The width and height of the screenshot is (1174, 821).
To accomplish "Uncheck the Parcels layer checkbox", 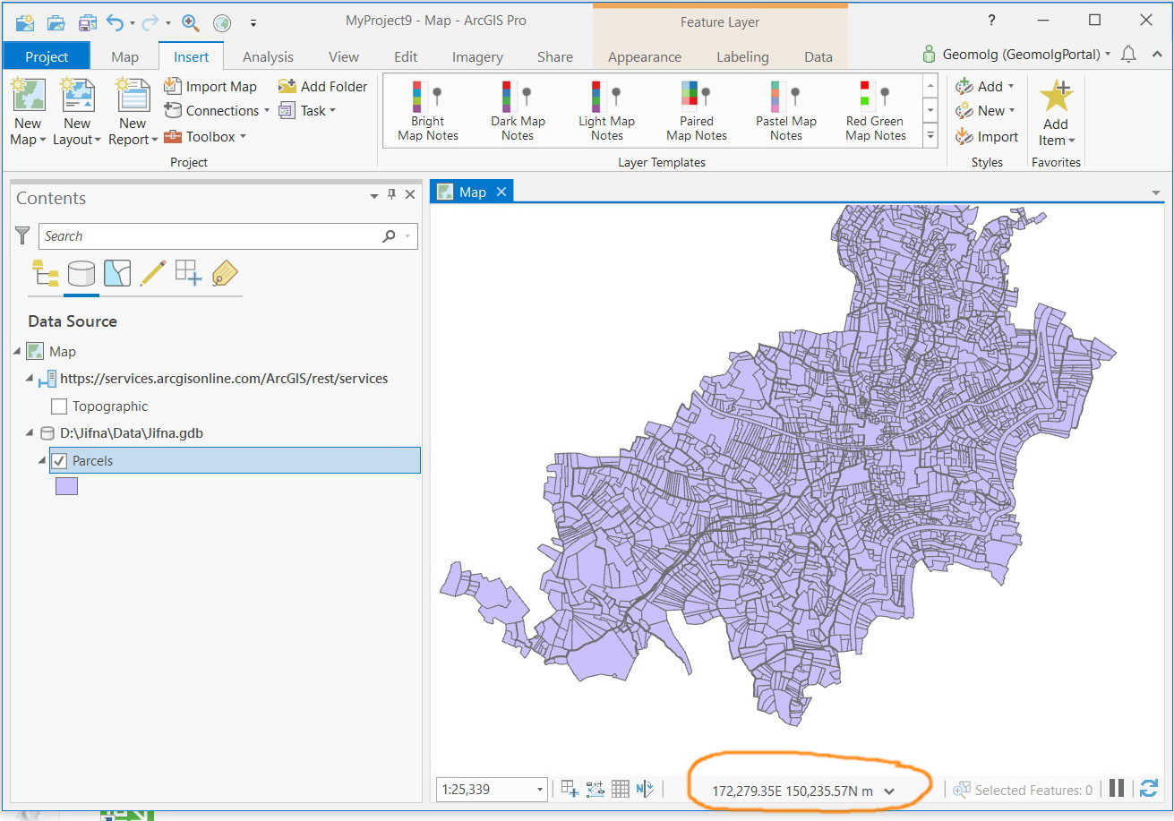I will coord(59,461).
